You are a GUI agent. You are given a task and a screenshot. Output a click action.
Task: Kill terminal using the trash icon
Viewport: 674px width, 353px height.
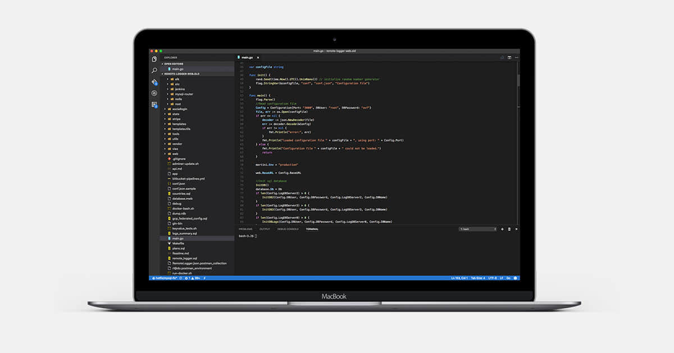[509, 229]
